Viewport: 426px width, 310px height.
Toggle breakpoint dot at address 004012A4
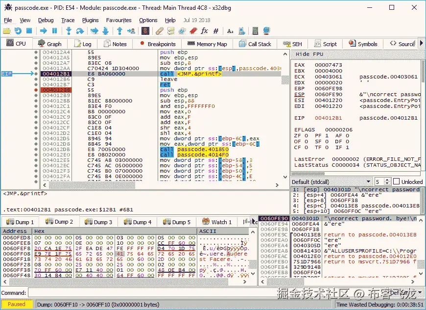[x=36, y=52]
